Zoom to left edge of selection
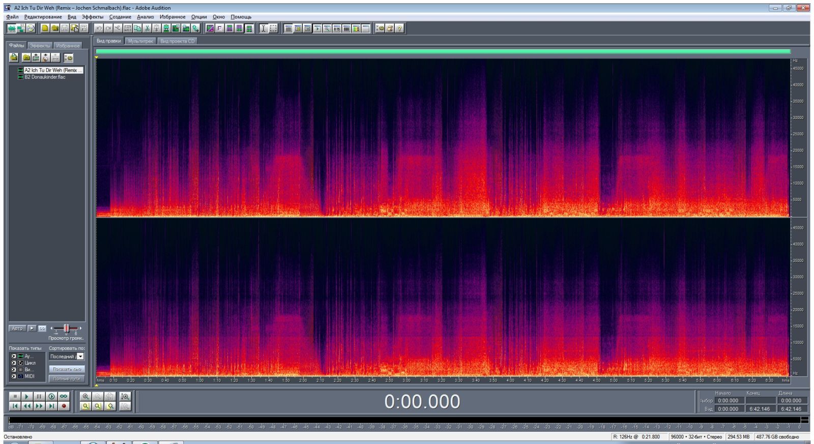The image size is (814, 444). coord(98,406)
